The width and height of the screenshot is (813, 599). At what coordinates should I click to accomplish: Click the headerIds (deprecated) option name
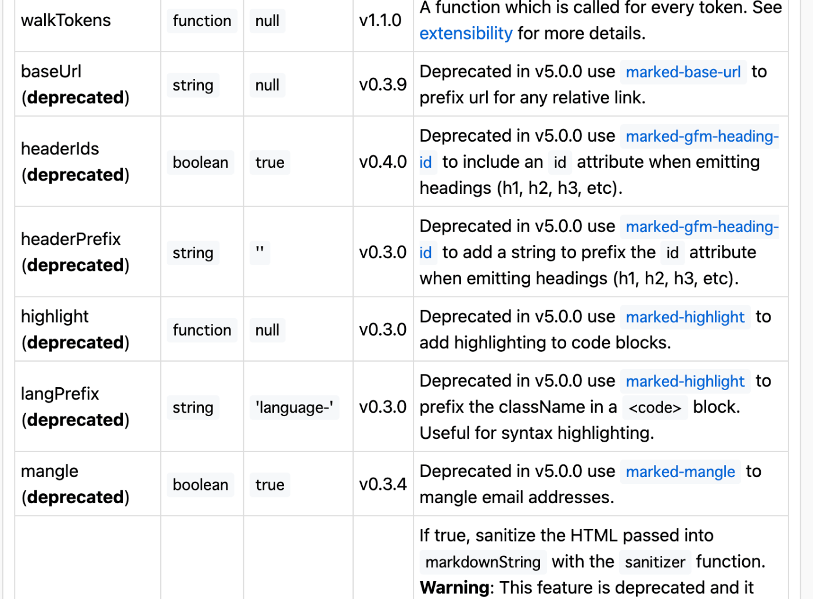pos(75,161)
